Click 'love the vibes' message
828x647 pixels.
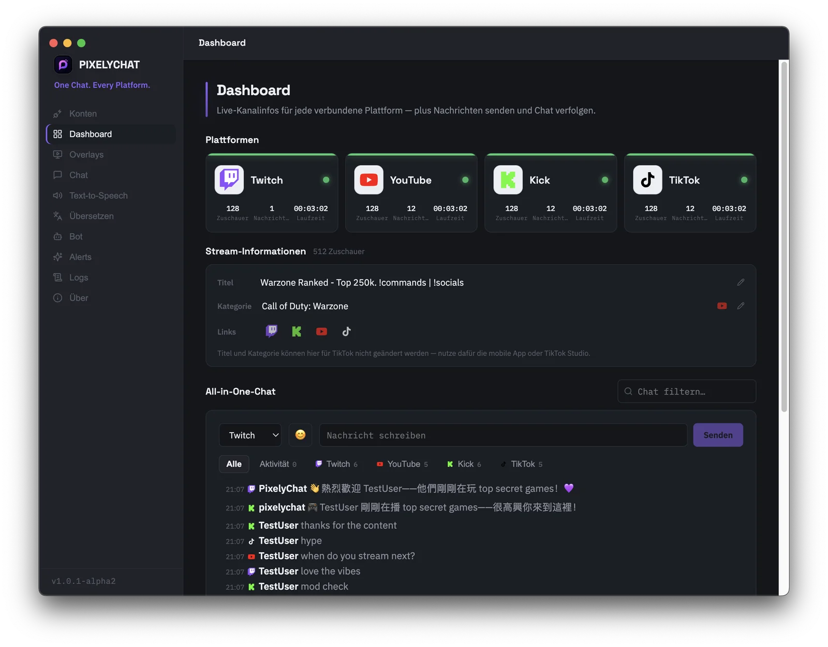331,571
